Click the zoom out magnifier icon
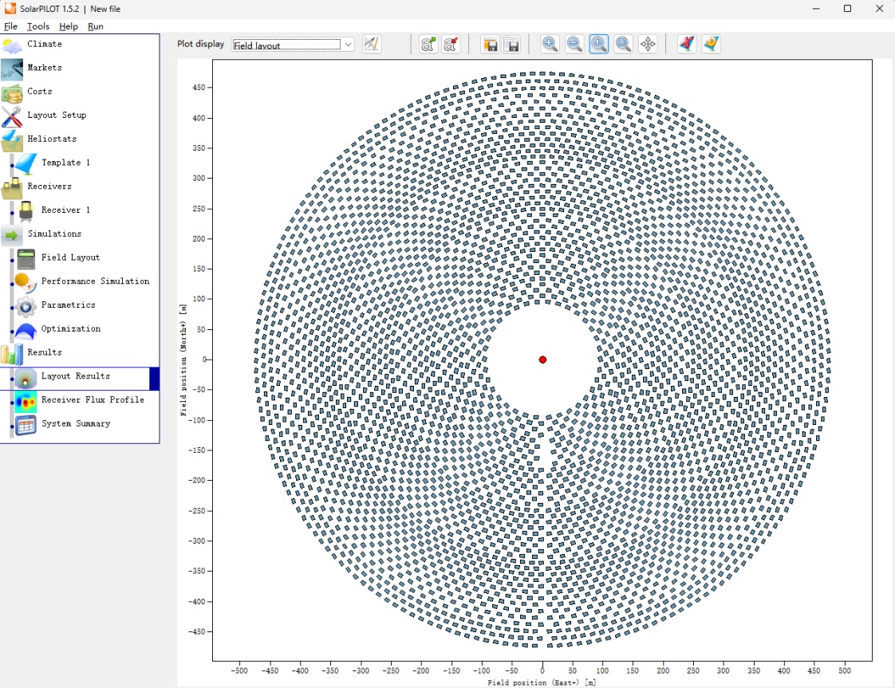This screenshot has width=895, height=688. (574, 45)
